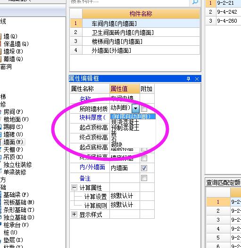This screenshot has height=248, width=241.
Task: Click the 附加 column header
Action: (147, 89)
